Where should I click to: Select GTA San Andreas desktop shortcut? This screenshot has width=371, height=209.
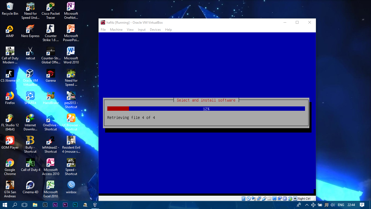(x=10, y=189)
